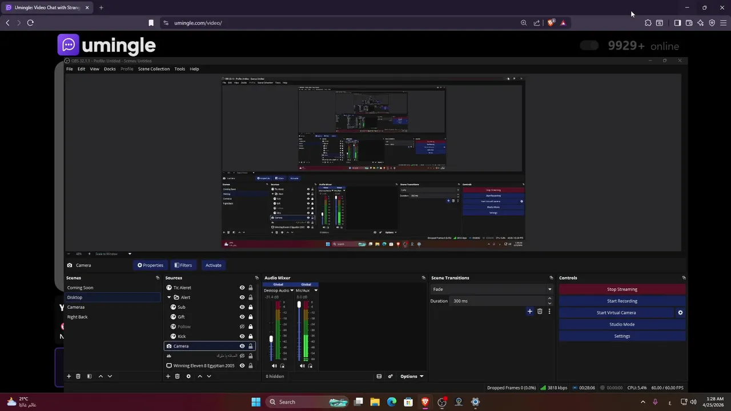Add a new scene with plus icon
This screenshot has width=731, height=411.
pyautogui.click(x=69, y=376)
